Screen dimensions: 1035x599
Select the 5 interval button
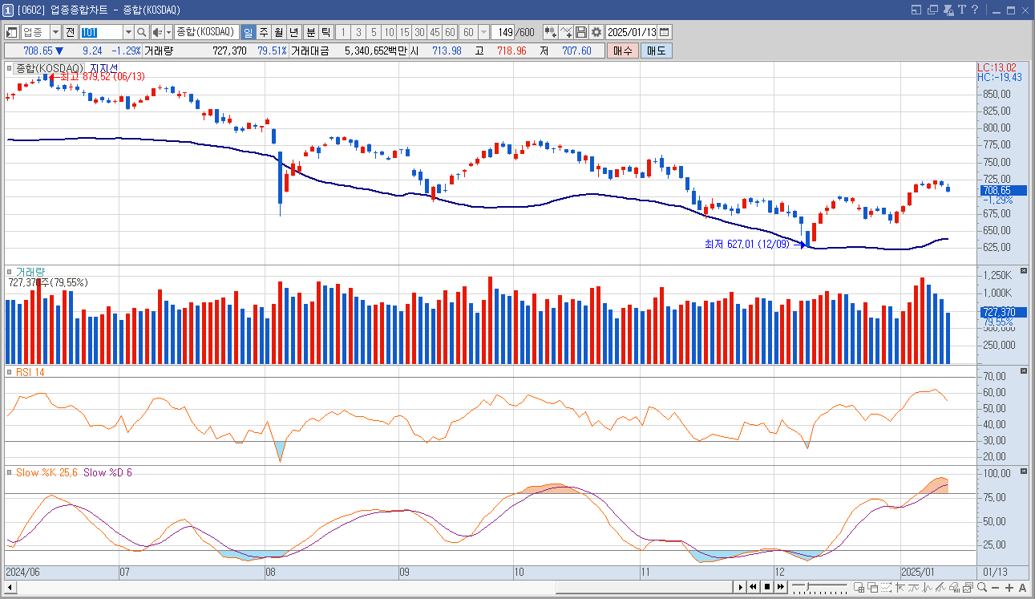click(x=374, y=32)
